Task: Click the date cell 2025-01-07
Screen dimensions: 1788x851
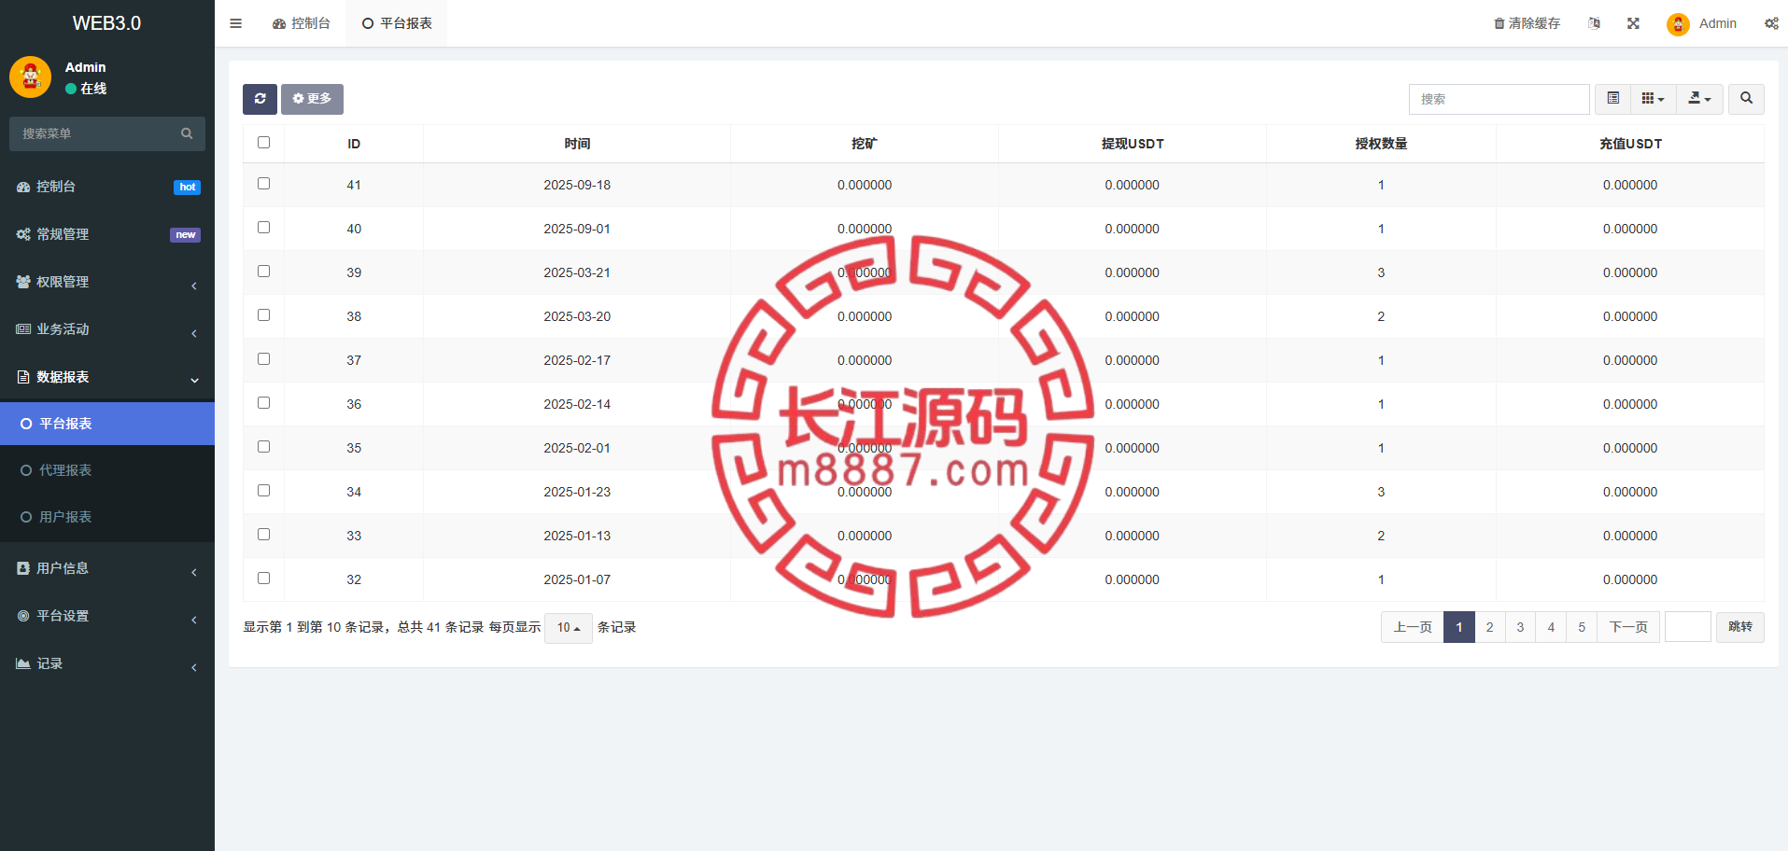Action: coord(577,579)
